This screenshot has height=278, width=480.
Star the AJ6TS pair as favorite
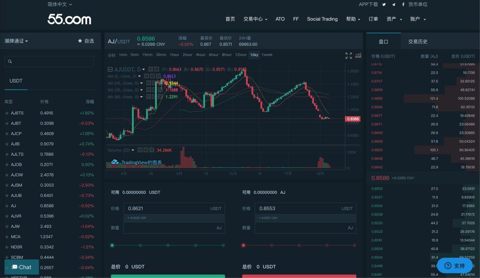tap(7, 113)
